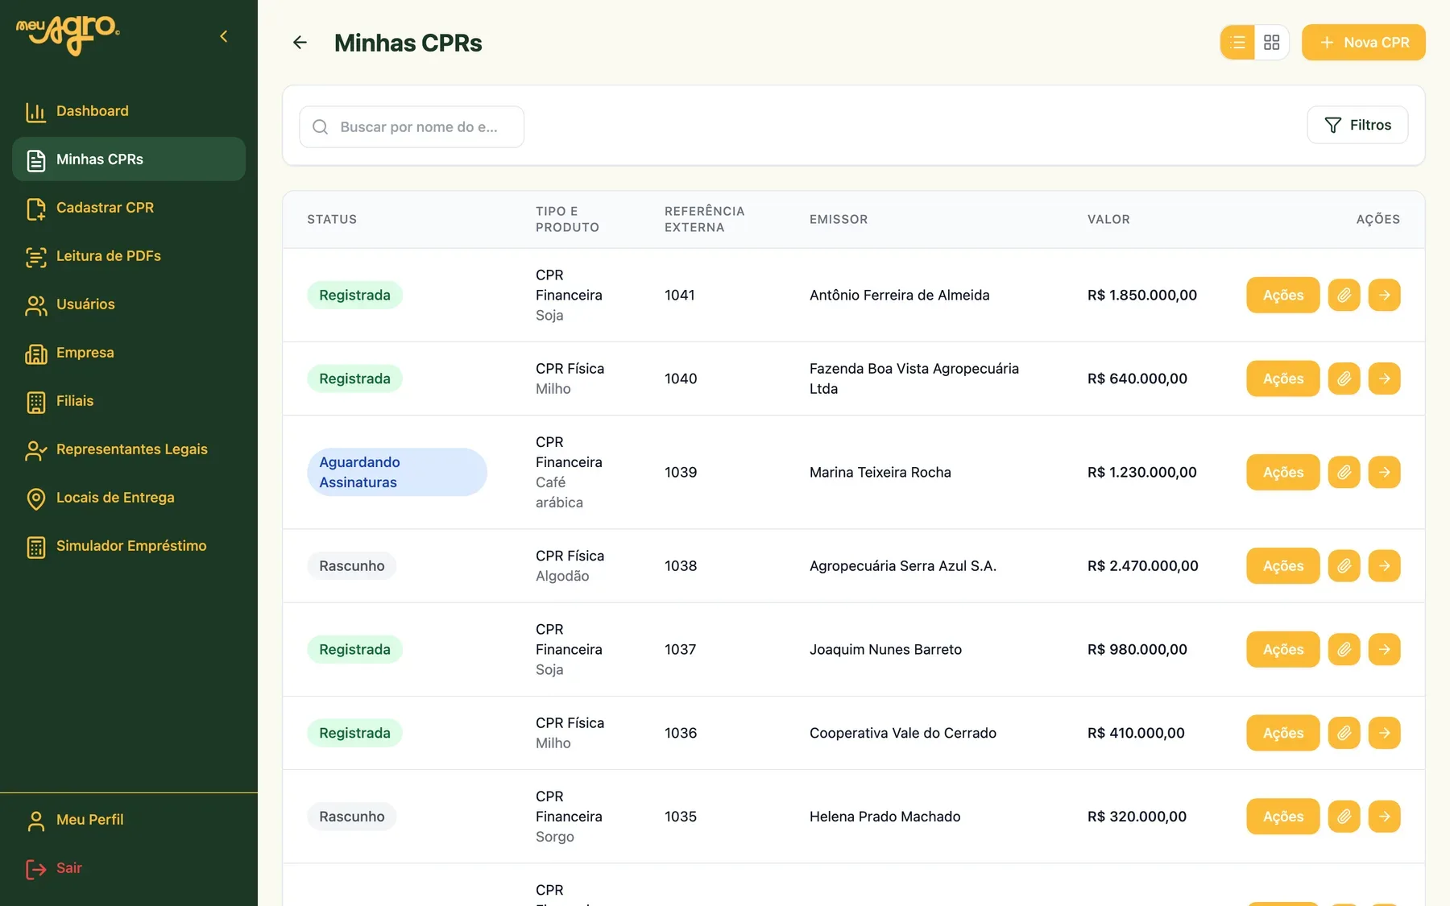The height and width of the screenshot is (906, 1450).
Task: Click emissor Joaquim Nunes Barreto
Action: click(885, 649)
